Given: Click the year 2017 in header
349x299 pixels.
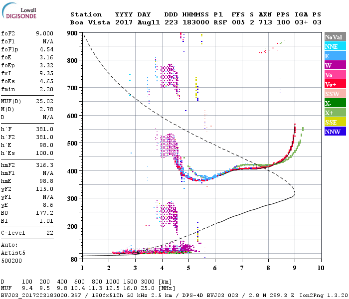Looking at the screenshot, I should point(124,22).
